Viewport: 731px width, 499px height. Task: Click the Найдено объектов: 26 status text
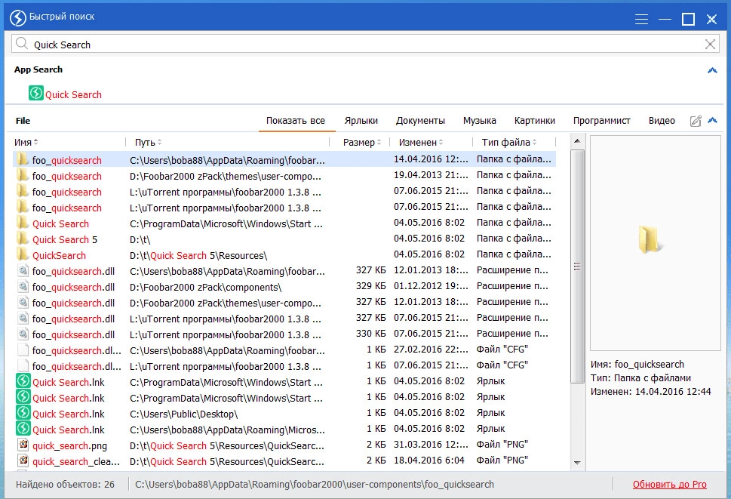(66, 485)
